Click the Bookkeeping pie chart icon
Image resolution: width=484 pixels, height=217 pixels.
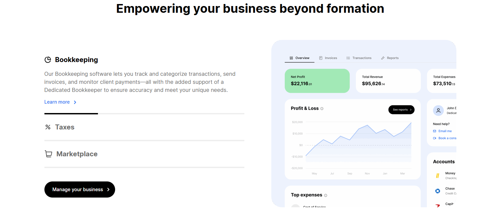click(x=48, y=60)
